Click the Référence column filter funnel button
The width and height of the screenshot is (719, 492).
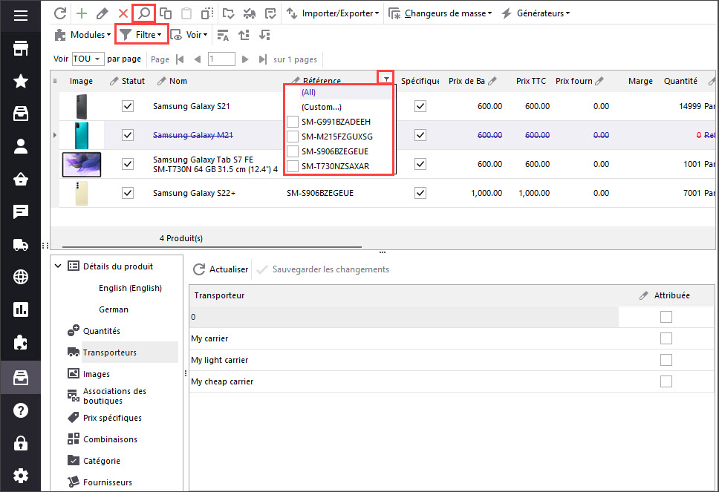(x=386, y=79)
